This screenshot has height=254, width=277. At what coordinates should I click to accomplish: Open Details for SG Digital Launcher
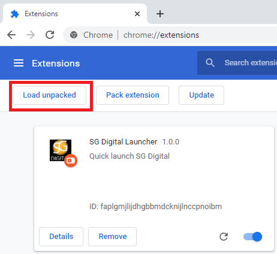(x=61, y=237)
